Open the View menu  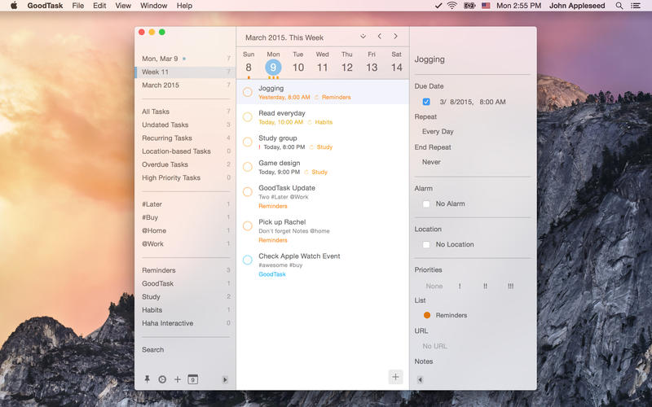point(123,6)
